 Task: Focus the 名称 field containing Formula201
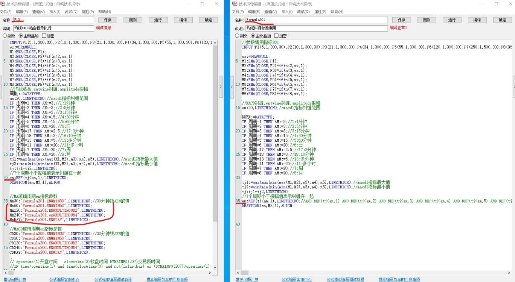click(x=317, y=20)
